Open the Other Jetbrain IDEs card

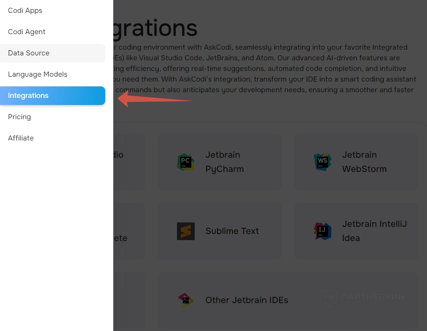[288, 300]
